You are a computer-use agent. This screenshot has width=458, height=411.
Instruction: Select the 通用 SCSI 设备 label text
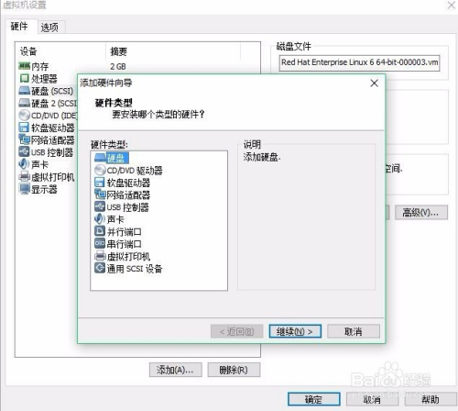135,269
